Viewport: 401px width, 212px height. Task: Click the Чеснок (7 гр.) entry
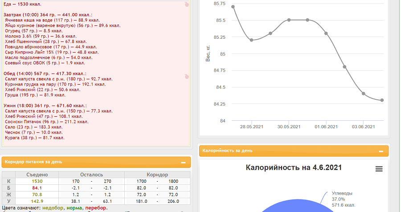point(34,132)
